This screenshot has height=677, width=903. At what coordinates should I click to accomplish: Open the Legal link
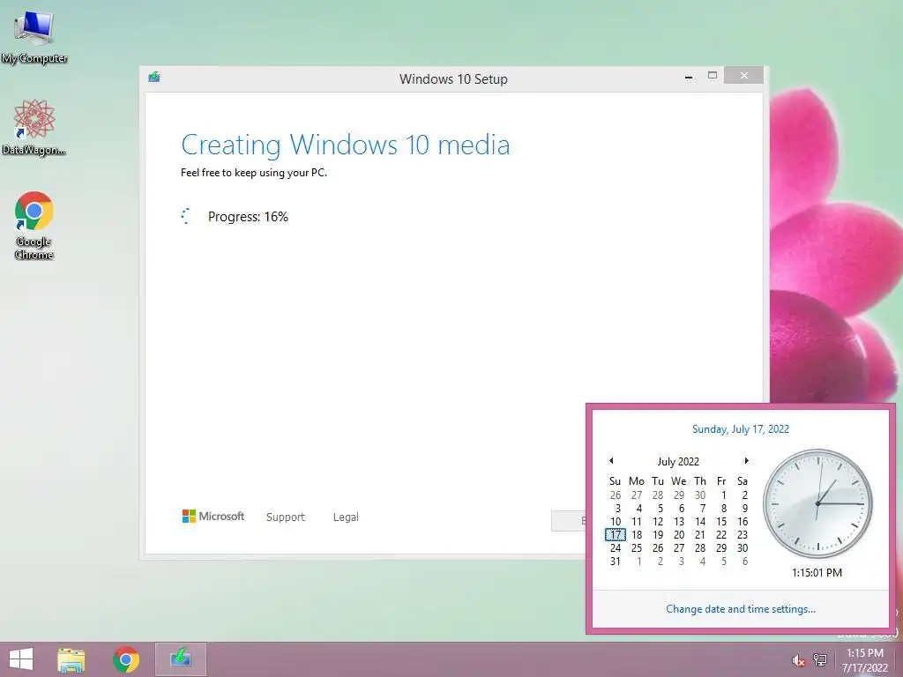point(346,517)
